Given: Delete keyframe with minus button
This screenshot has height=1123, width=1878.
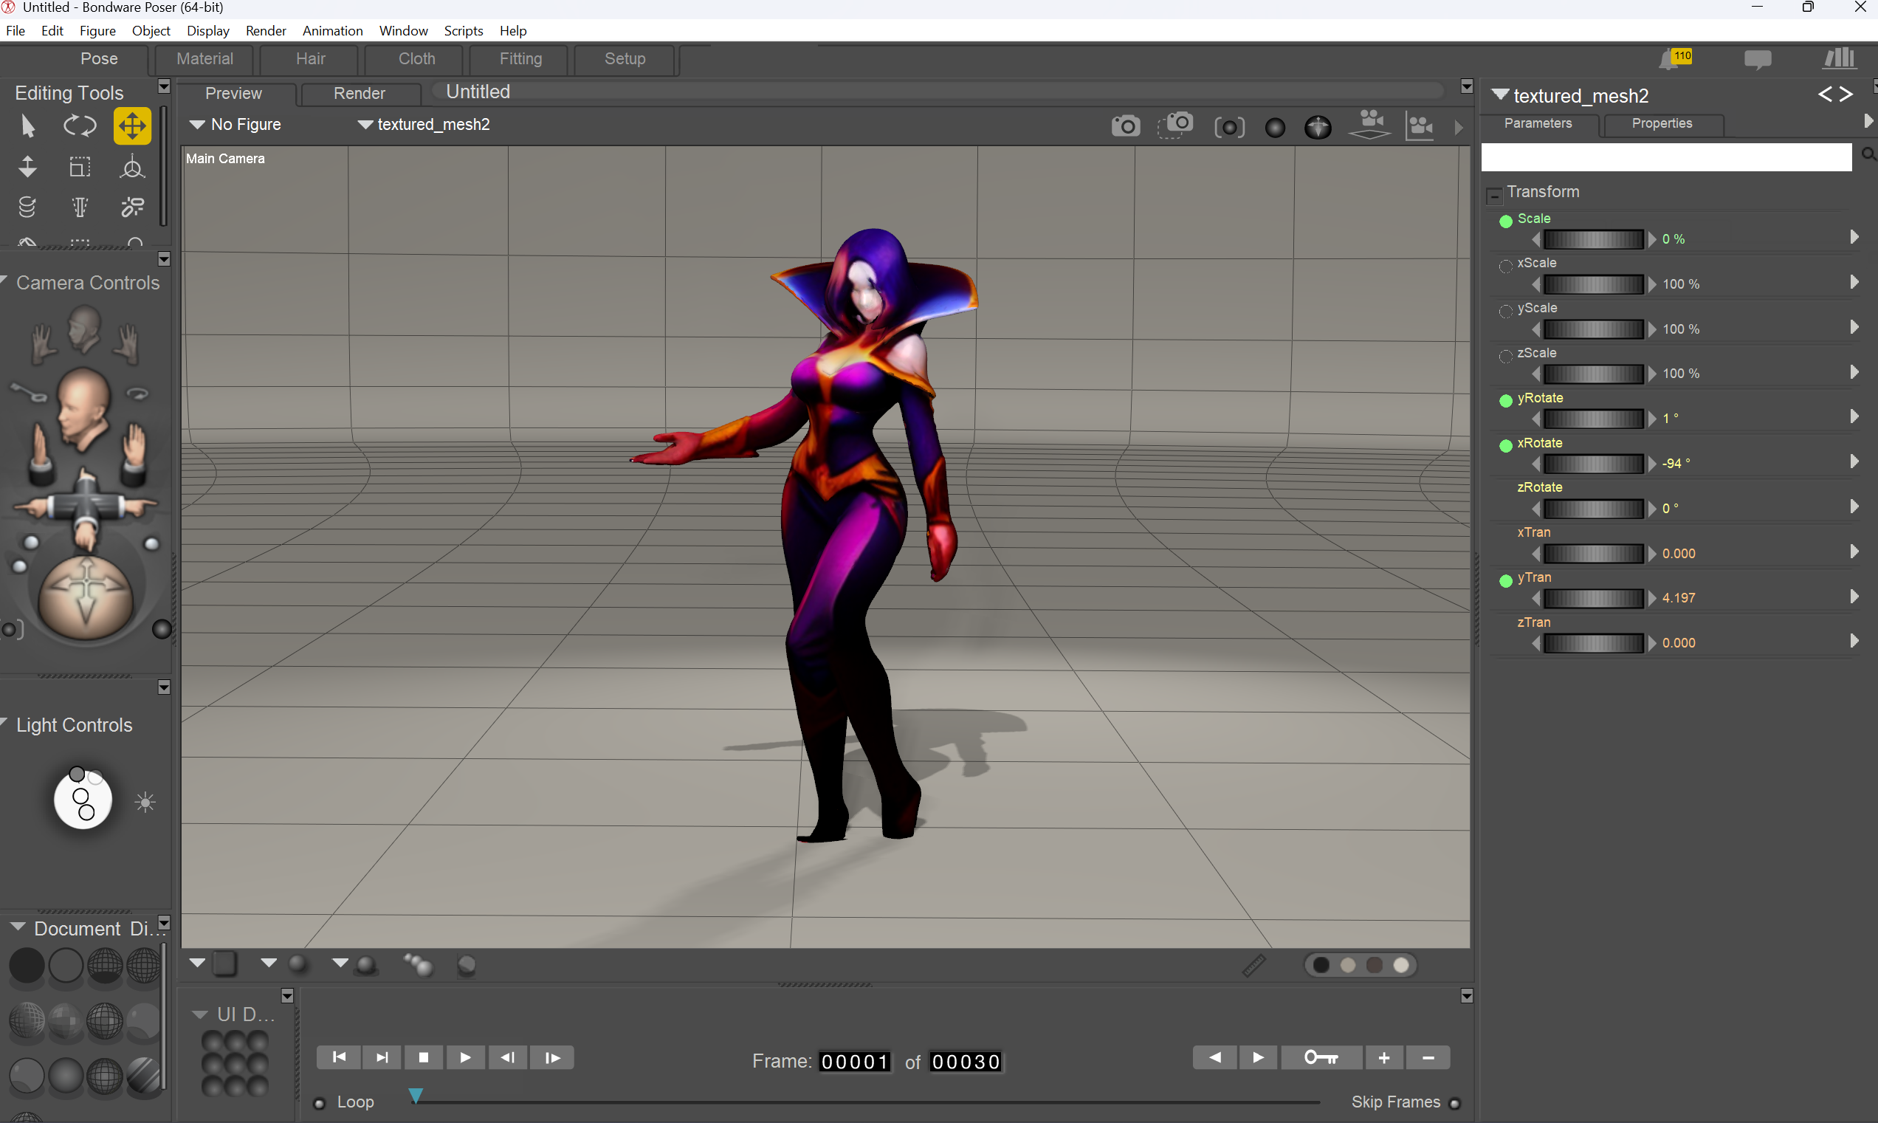Looking at the screenshot, I should coord(1428,1057).
